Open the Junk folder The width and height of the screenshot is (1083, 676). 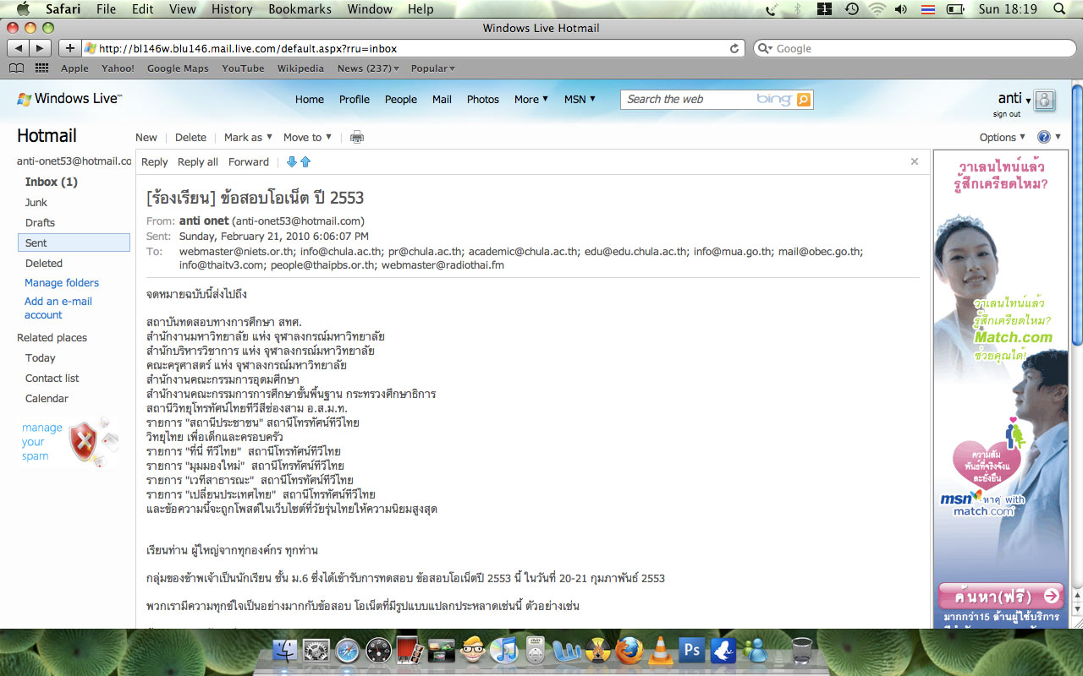36,202
